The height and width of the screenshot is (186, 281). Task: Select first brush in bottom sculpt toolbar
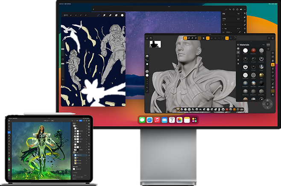coord(178,109)
